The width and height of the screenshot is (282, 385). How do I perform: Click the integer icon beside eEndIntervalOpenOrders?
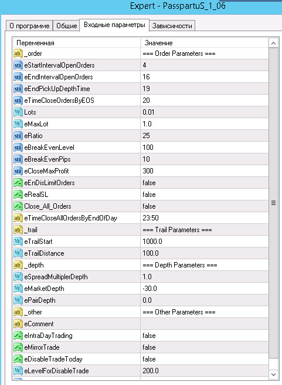pyautogui.click(x=18, y=77)
